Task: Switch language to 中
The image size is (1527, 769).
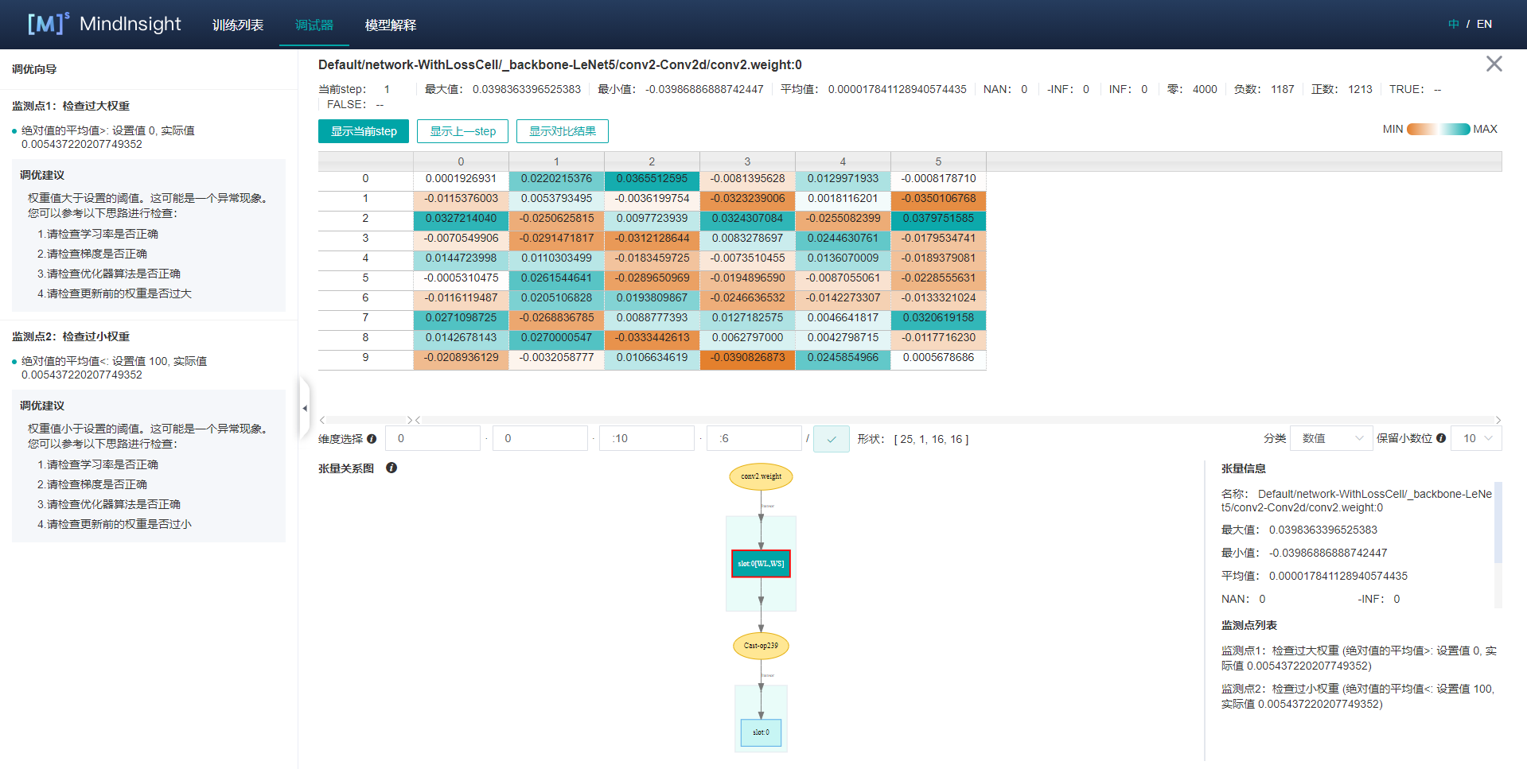Action: coord(1453,24)
